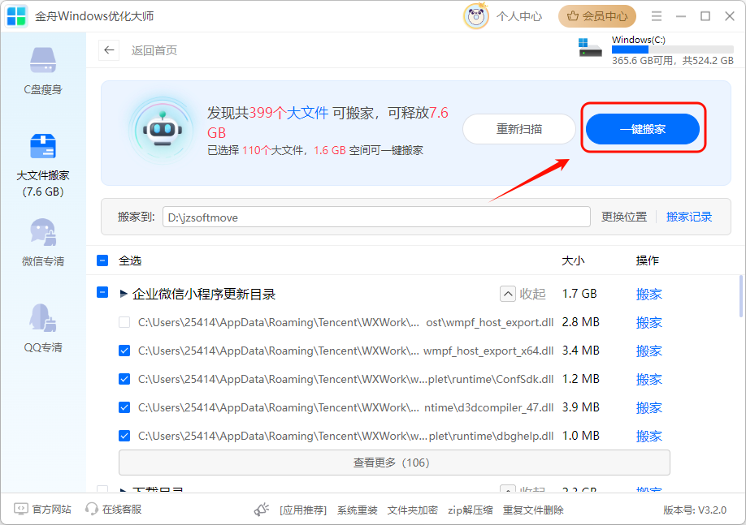Open 重复文件删除 recommendation

(x=533, y=510)
